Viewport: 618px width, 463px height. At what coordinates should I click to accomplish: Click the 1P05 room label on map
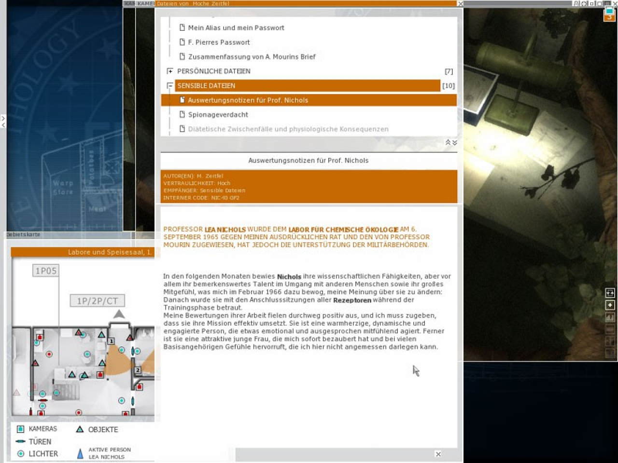[x=46, y=271]
